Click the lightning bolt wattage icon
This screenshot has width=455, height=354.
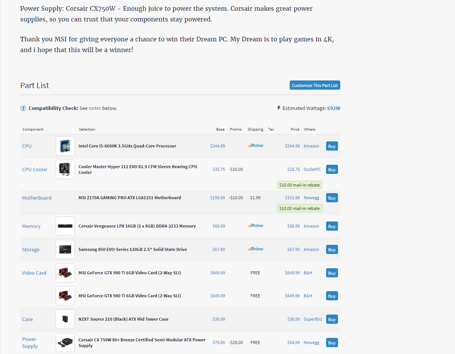[x=279, y=108]
